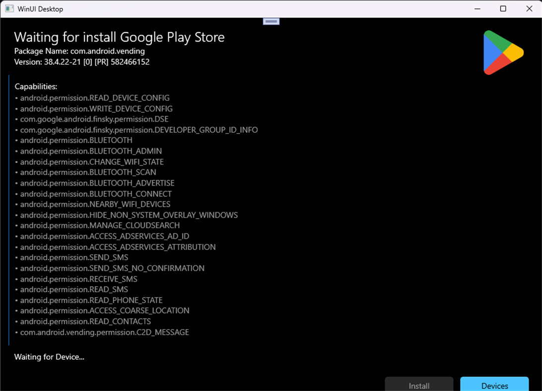This screenshot has height=391, width=542.
Task: Click the bullet beside BLUETOOTH_ADMIN permission
Action: click(15, 151)
